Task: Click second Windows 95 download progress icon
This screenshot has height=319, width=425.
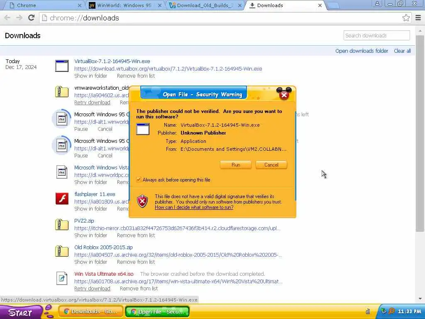Action: point(62,145)
